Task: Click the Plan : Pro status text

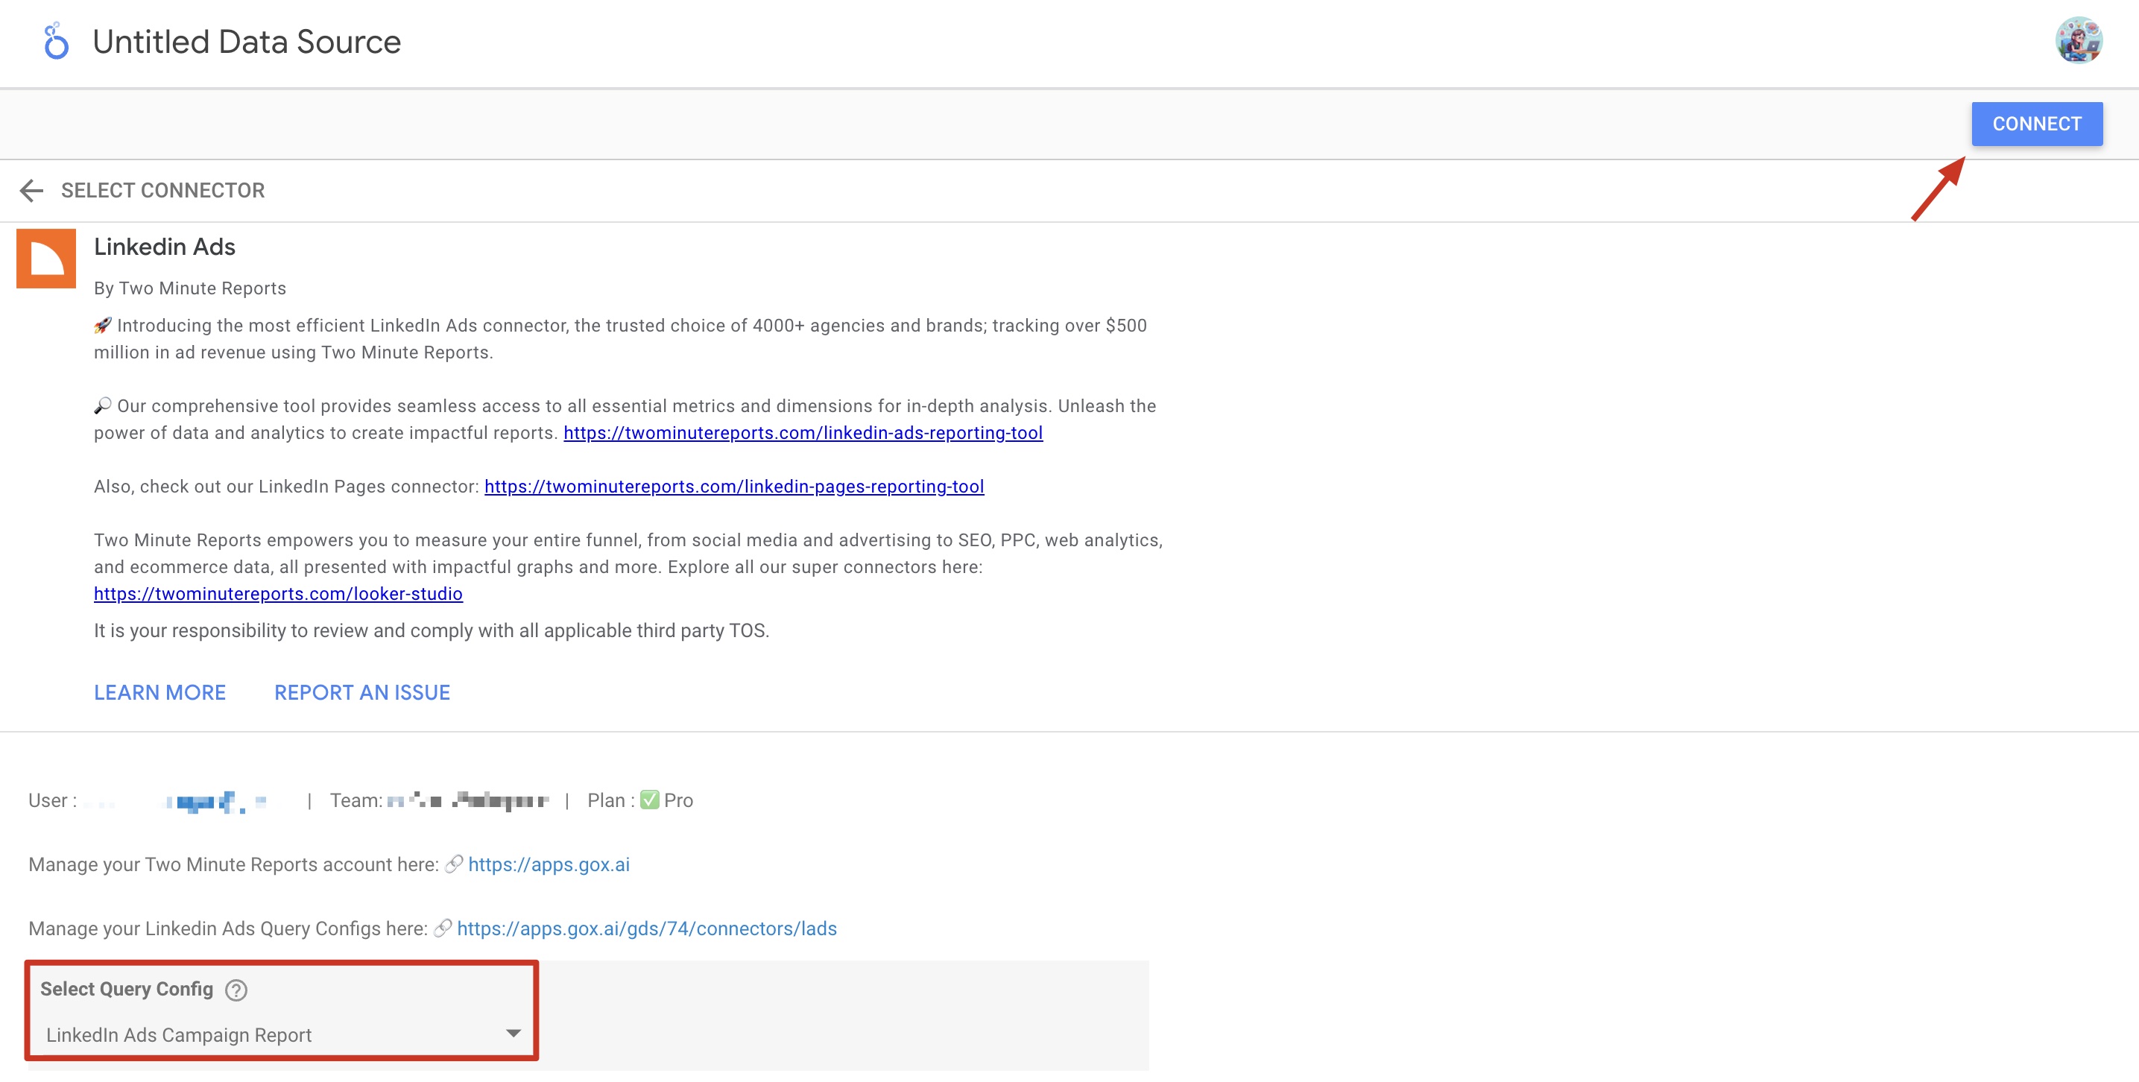Action: (x=640, y=800)
